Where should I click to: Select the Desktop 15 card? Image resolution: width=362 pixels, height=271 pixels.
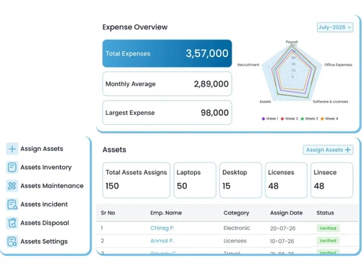click(240, 180)
